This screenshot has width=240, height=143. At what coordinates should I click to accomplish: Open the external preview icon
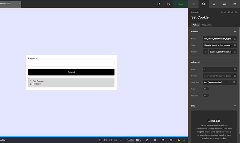click(x=168, y=4)
